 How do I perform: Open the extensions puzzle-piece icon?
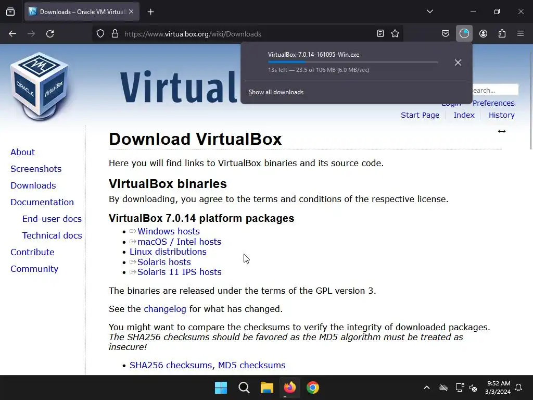502,34
